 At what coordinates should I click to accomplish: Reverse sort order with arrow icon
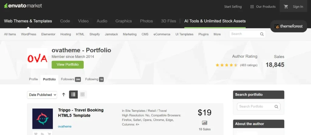(x=63, y=95)
